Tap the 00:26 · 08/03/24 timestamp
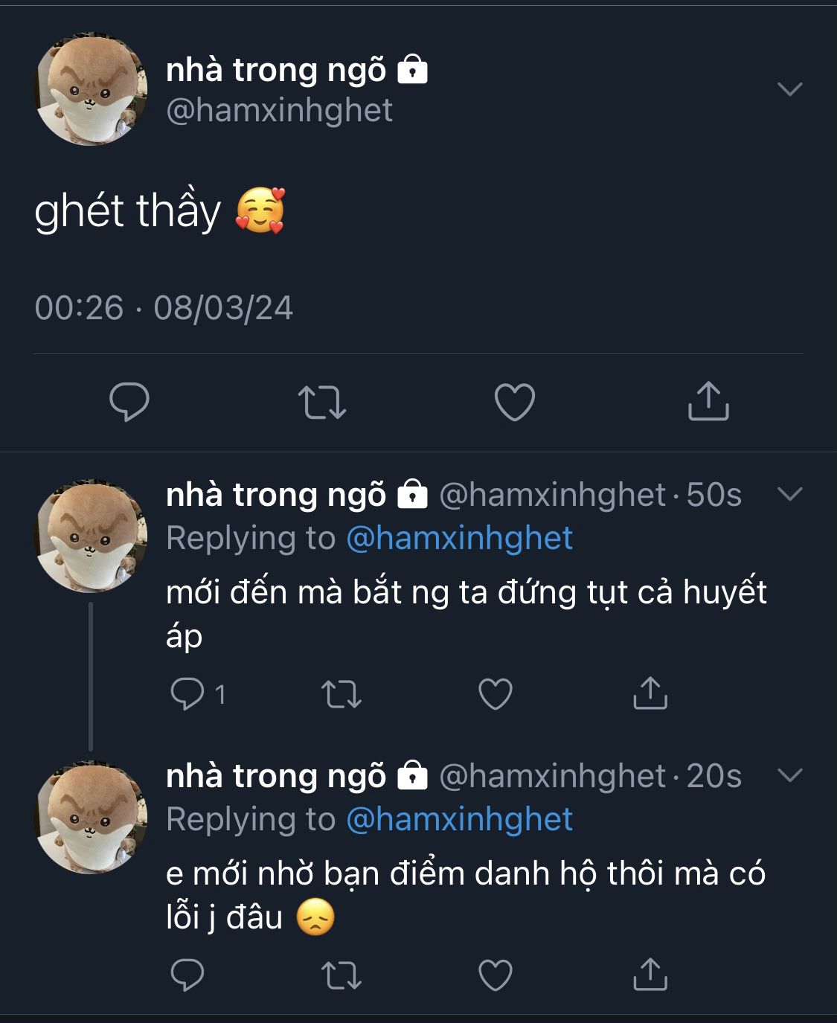837x1023 pixels. 164,308
